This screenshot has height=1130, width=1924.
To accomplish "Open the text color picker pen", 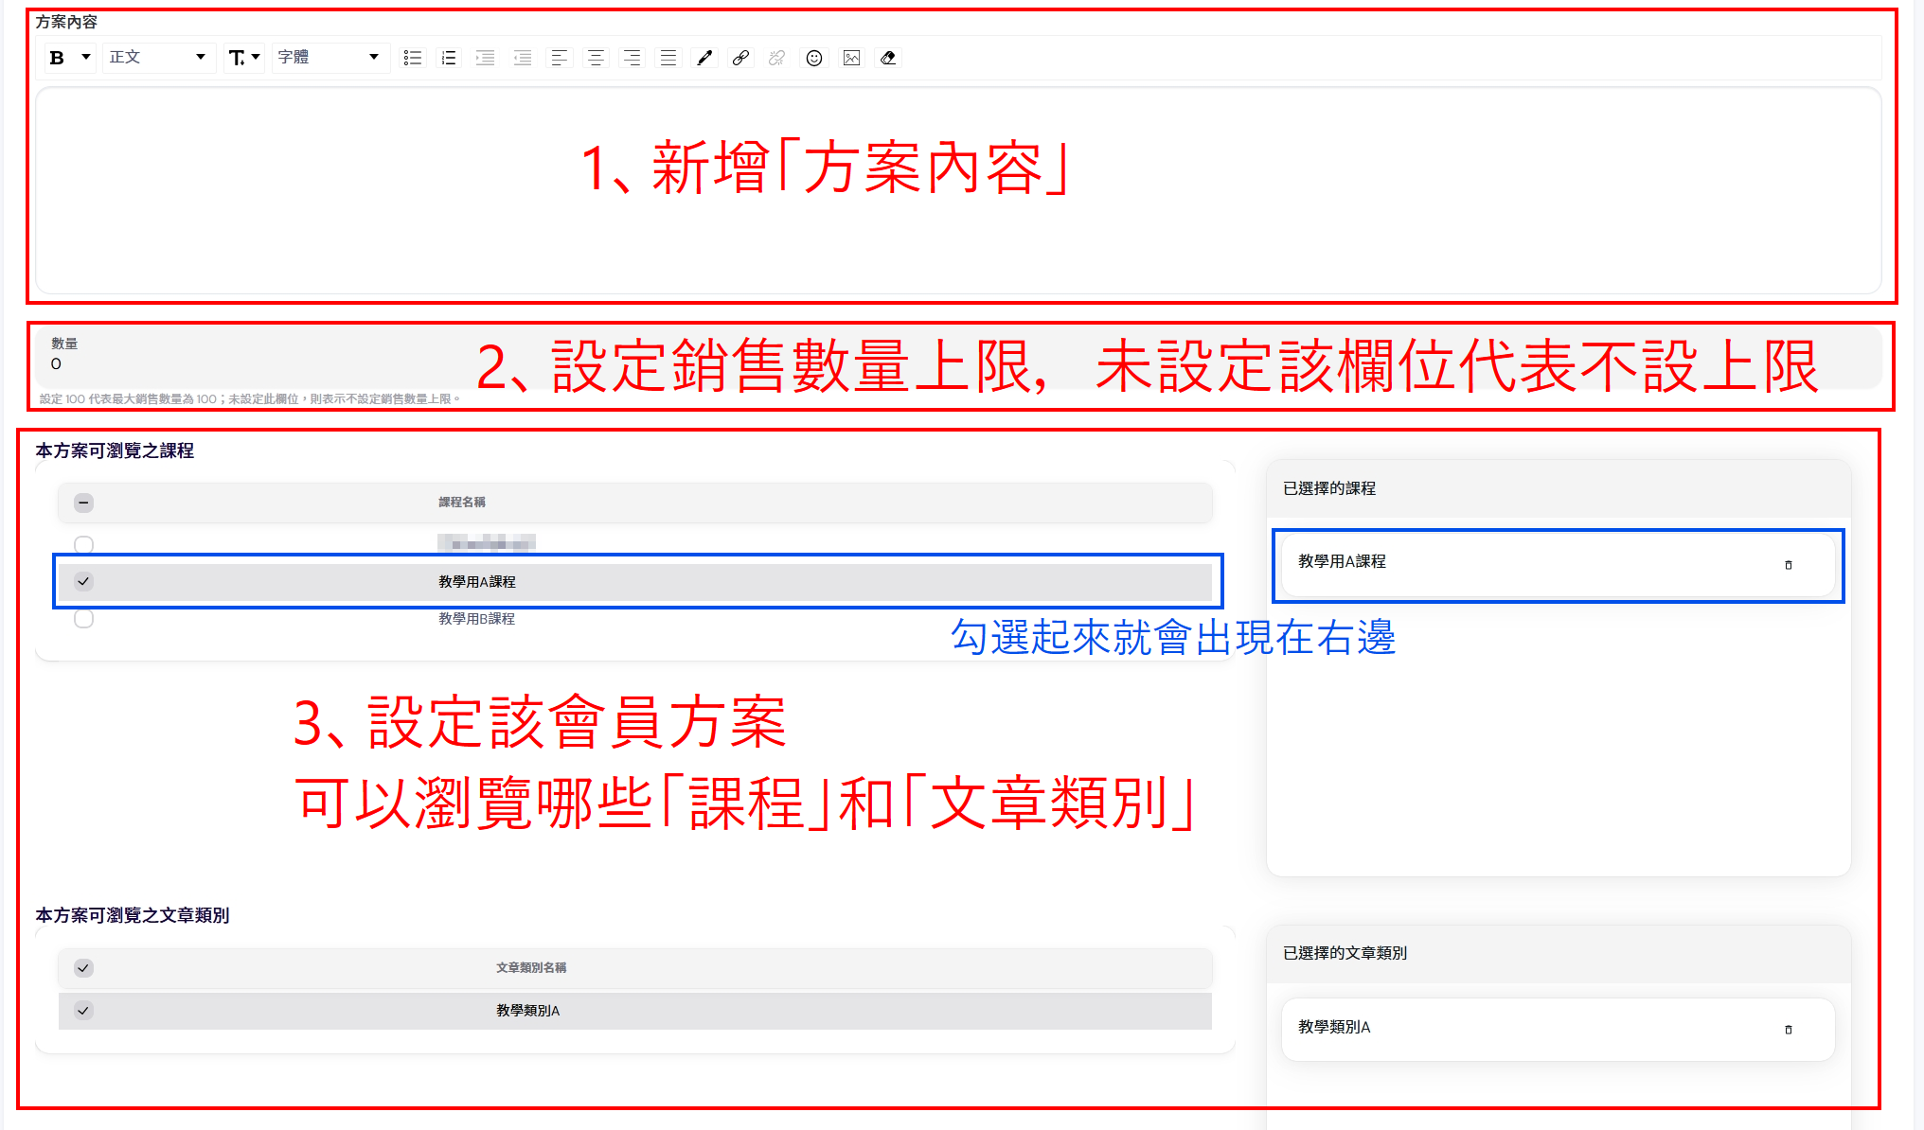I will [704, 58].
